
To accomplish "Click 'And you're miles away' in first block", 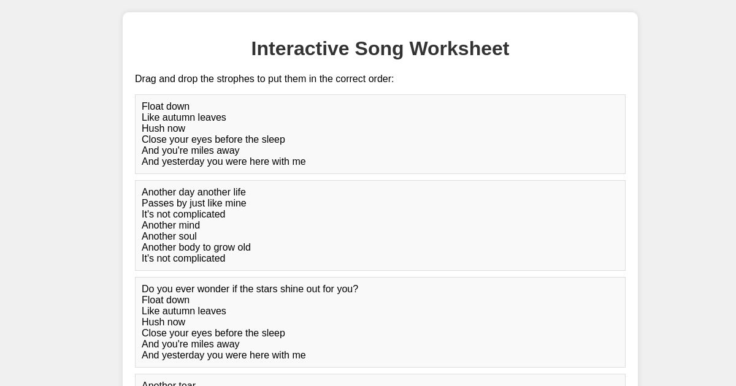I will 190,150.
